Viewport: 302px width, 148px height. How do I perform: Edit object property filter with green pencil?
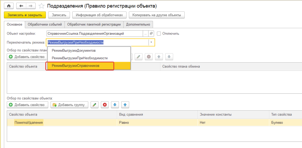point(94,105)
